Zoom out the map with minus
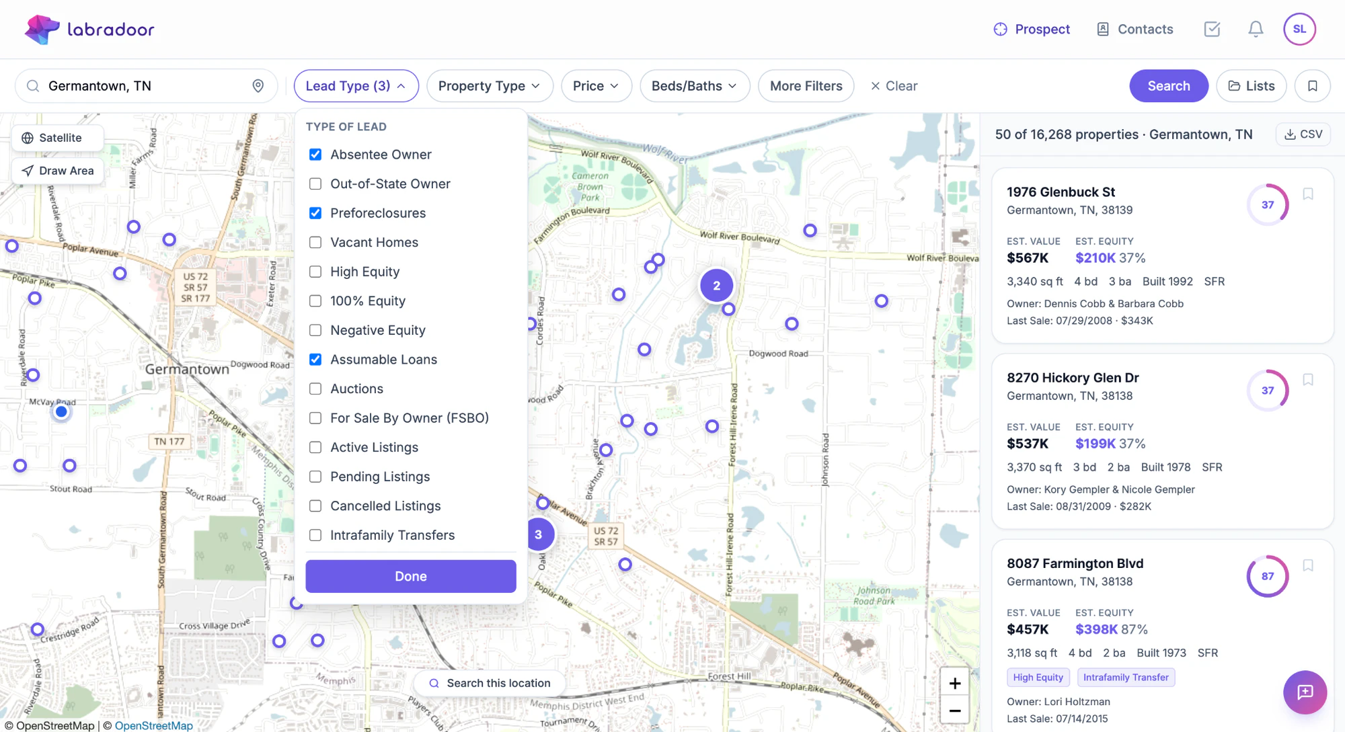 954,710
